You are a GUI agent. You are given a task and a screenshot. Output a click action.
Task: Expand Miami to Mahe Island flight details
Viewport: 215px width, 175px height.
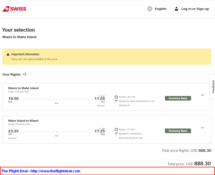[x=202, y=95]
